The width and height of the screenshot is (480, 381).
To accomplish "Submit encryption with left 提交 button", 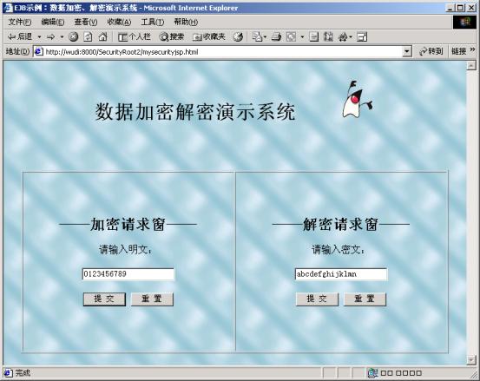I will 104,299.
